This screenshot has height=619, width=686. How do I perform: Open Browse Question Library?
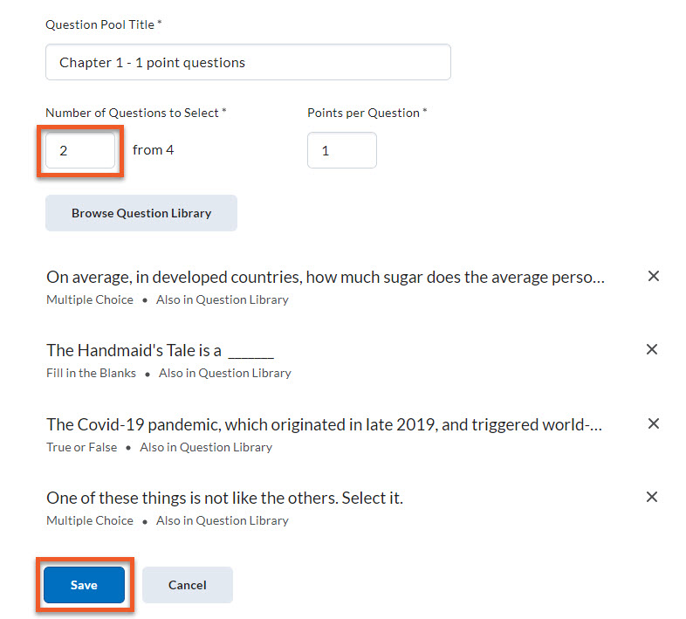141,213
